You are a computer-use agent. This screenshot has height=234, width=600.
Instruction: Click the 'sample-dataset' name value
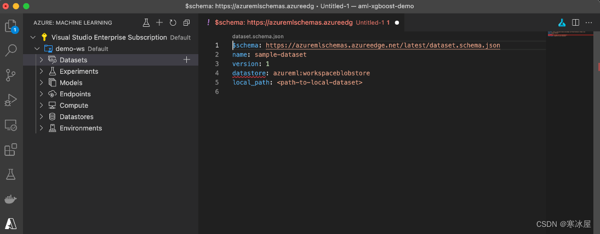281,55
